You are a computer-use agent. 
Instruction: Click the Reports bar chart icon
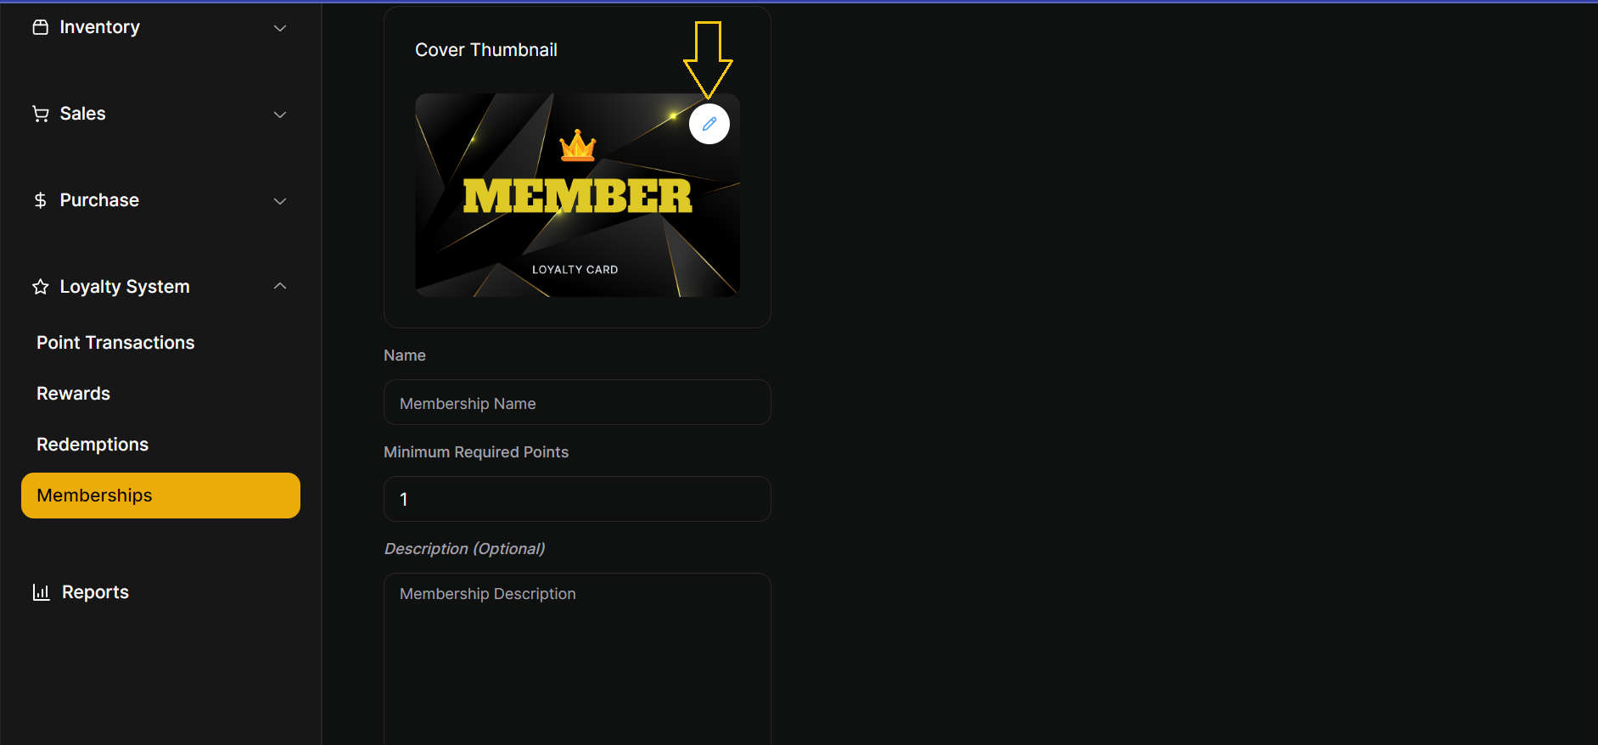click(41, 592)
